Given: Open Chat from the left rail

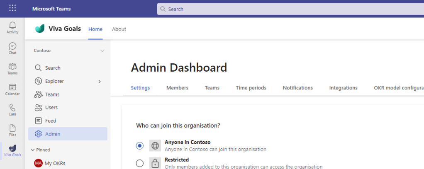Looking at the screenshot, I should click(x=12, y=48).
